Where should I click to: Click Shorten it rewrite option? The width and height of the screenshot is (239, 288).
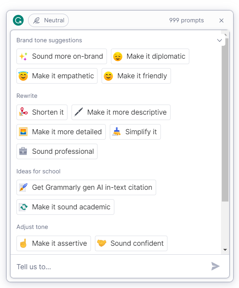(x=42, y=112)
